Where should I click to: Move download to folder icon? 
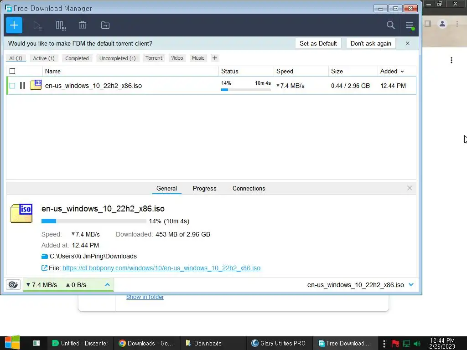[x=105, y=26]
